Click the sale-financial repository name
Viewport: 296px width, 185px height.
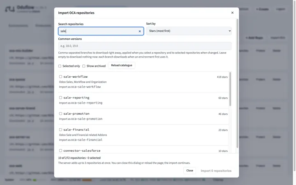coord(76,129)
